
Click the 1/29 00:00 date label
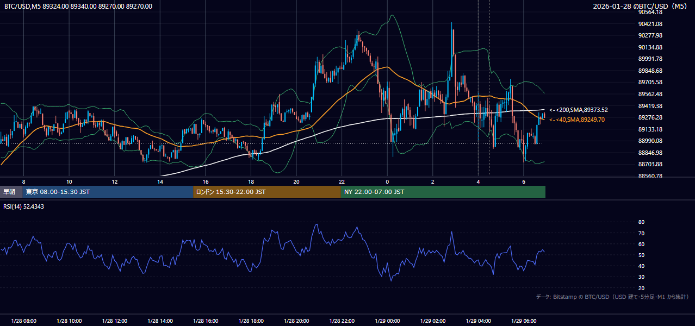click(387, 321)
